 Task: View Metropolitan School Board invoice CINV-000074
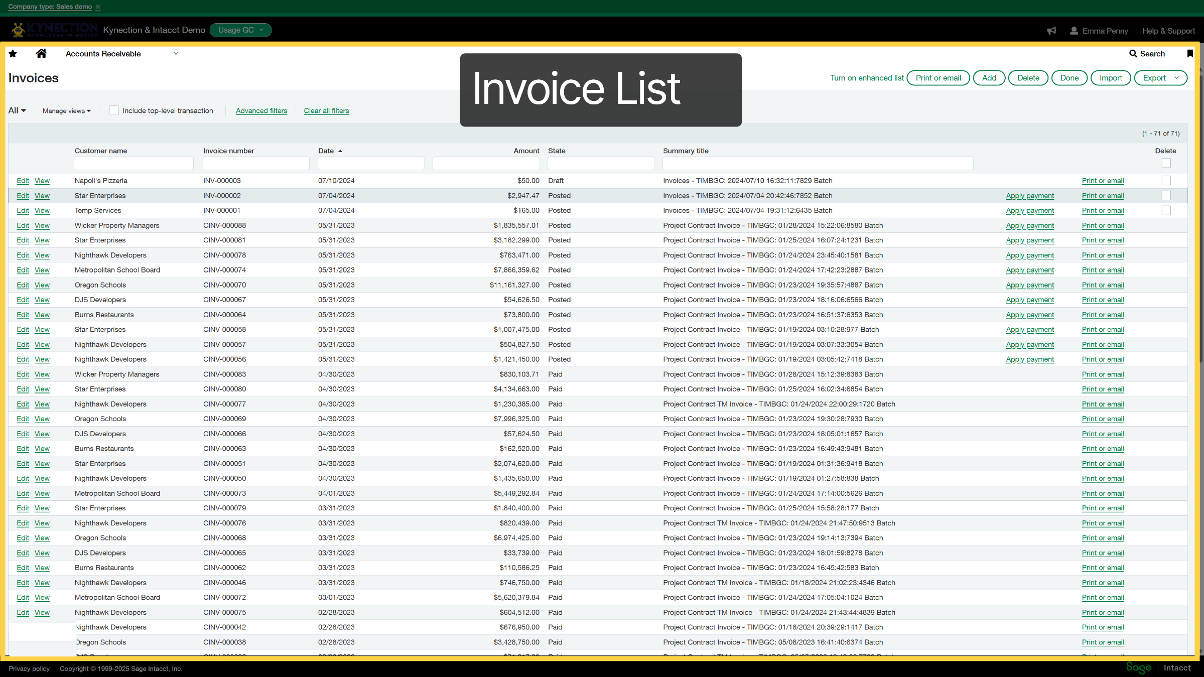pos(42,270)
